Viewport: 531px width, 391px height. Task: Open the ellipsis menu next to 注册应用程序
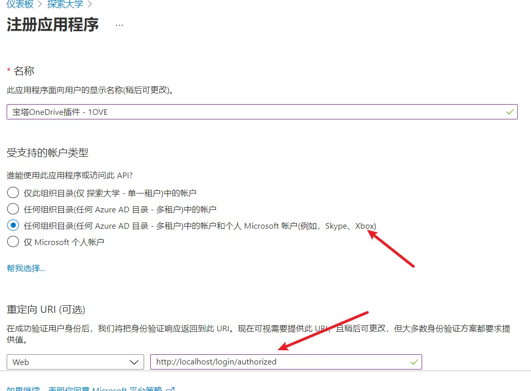(x=119, y=25)
